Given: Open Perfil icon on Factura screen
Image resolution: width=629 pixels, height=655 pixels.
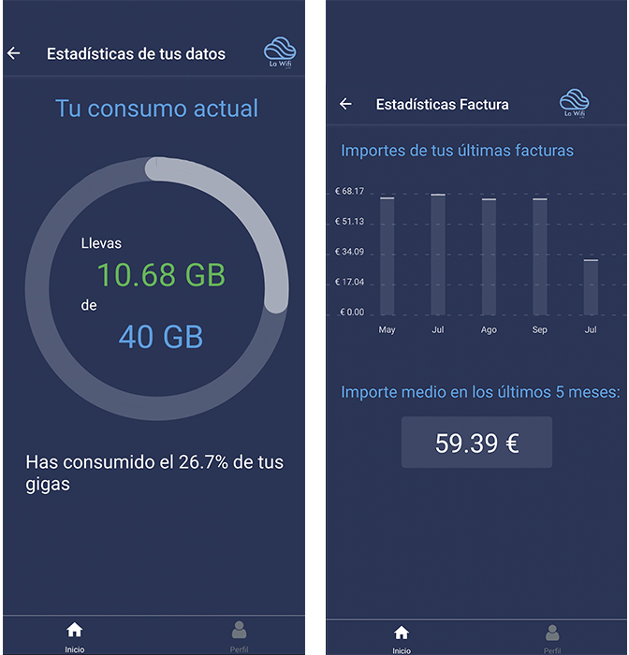Looking at the screenshot, I should (552, 639).
